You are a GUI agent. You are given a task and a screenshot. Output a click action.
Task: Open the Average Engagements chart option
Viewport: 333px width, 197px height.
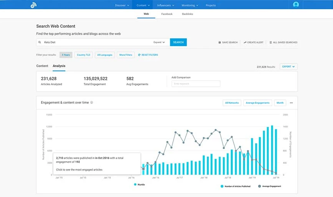[258, 103]
